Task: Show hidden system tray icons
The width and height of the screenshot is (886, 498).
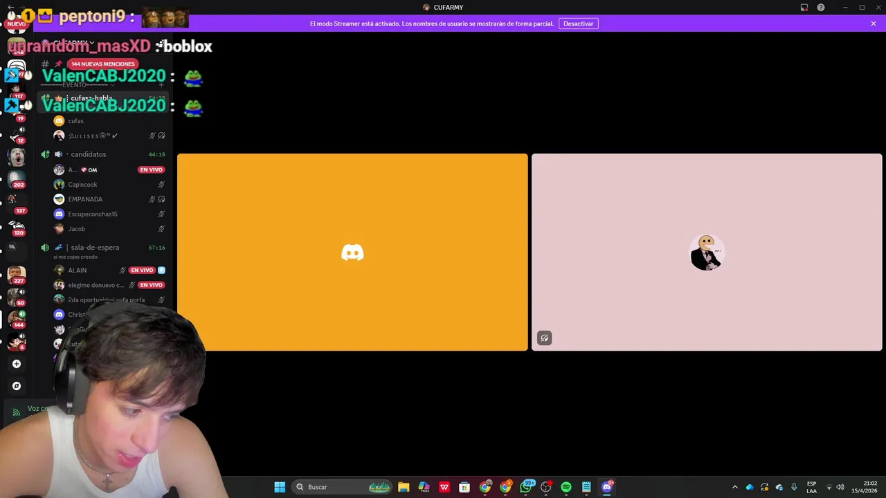Action: pos(735,487)
